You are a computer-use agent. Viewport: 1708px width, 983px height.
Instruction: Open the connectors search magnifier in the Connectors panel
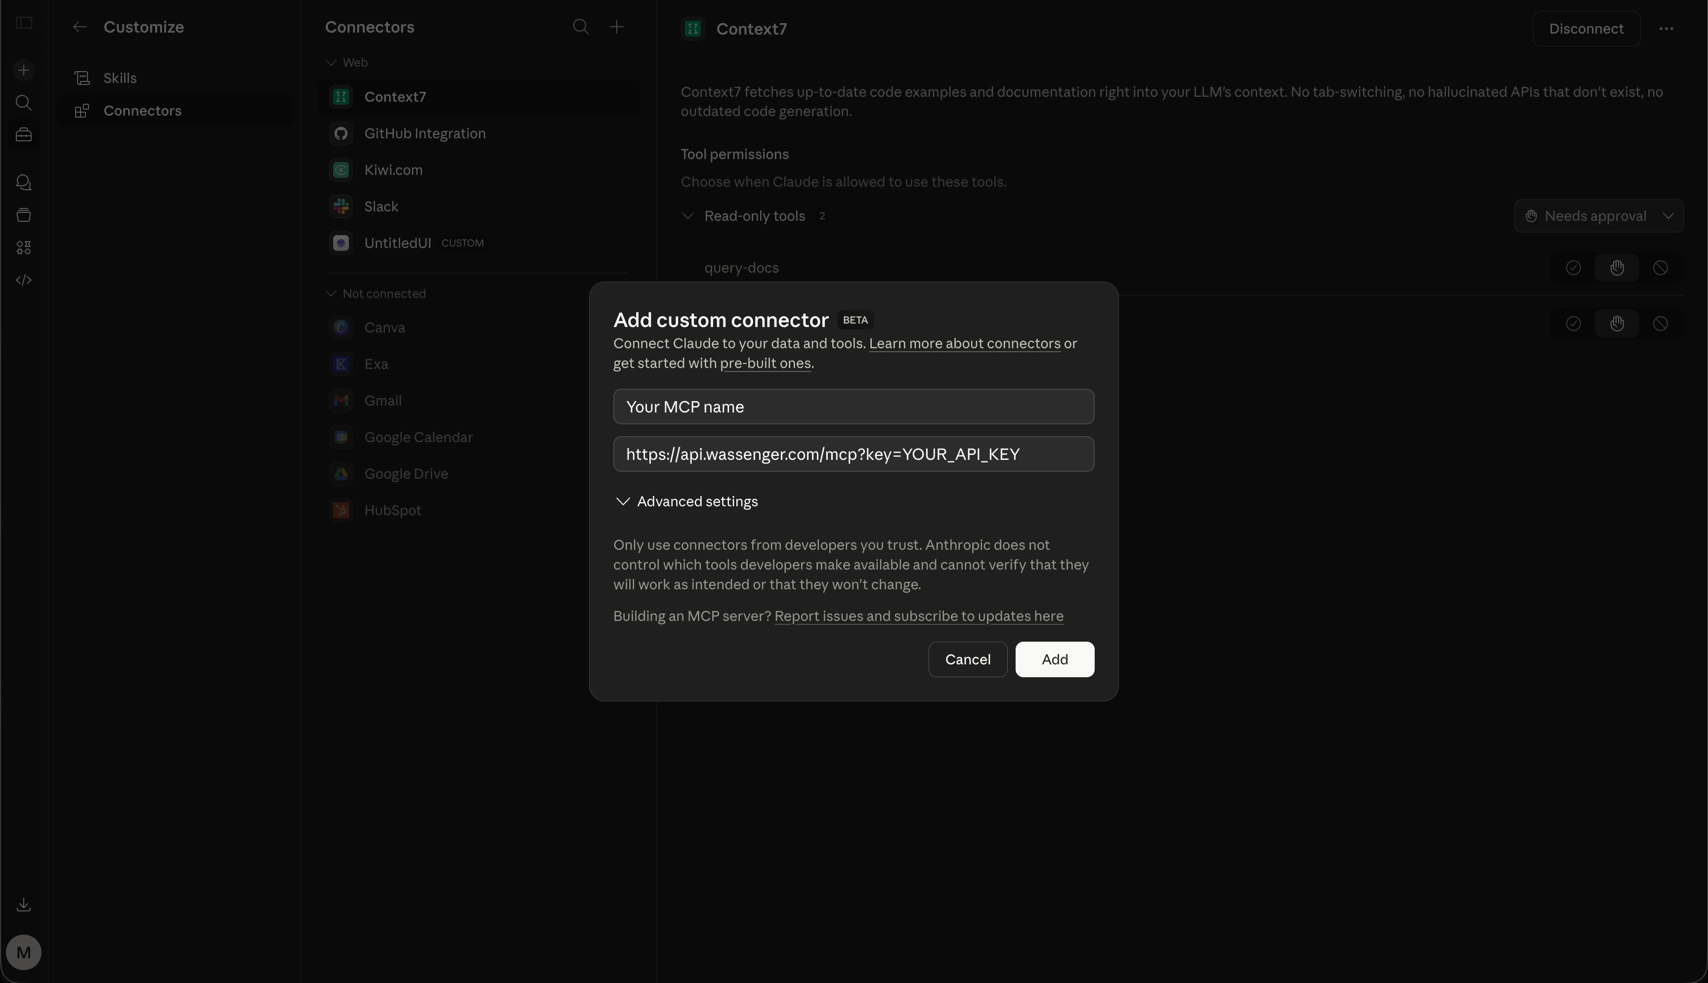pos(581,26)
